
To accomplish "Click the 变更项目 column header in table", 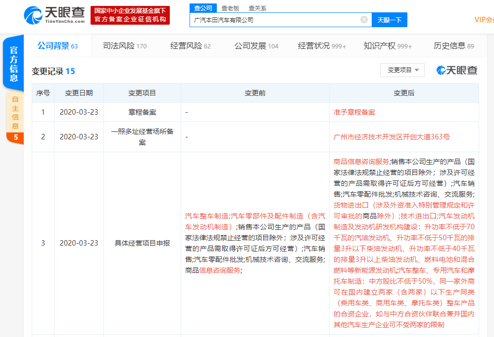I will coord(142,93).
